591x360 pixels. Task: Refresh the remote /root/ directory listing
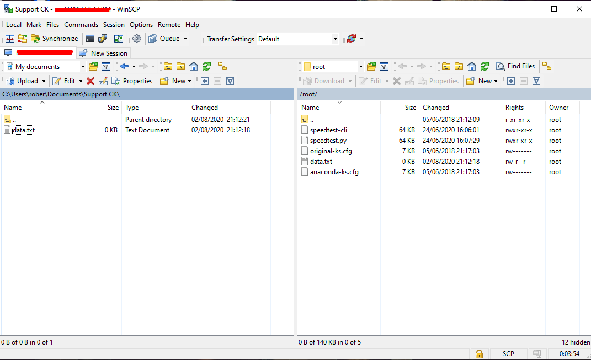coord(484,66)
